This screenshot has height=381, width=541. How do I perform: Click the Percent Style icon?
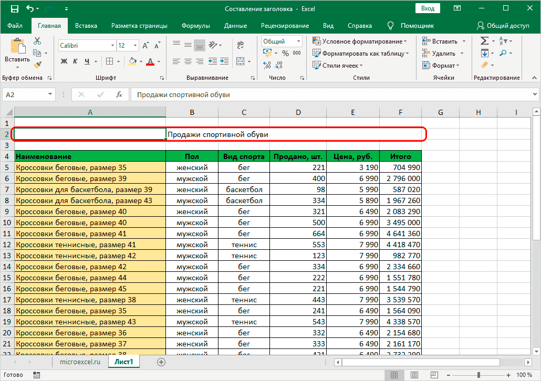click(x=285, y=53)
